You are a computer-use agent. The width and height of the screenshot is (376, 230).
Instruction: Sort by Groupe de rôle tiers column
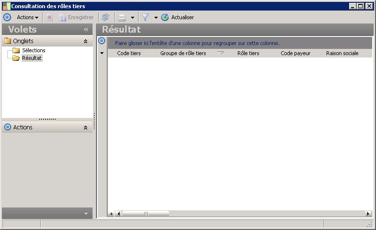pos(183,53)
